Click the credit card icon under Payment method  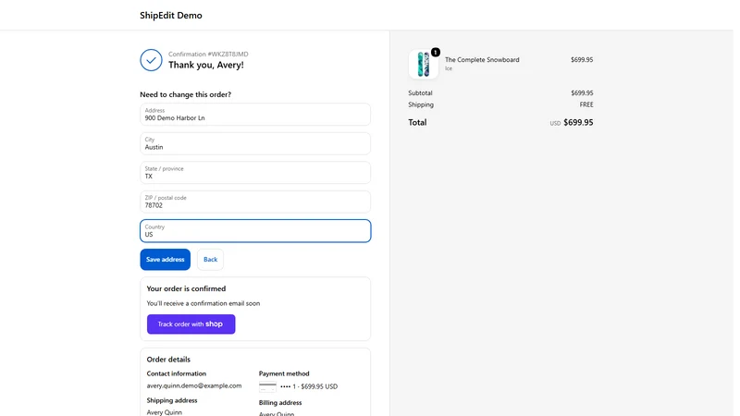(x=267, y=386)
